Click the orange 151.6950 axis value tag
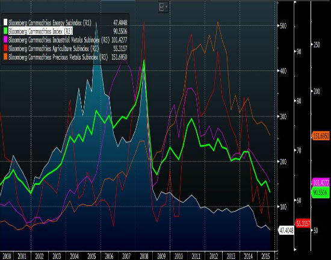The height and width of the screenshot is (260, 331). (x=321, y=136)
